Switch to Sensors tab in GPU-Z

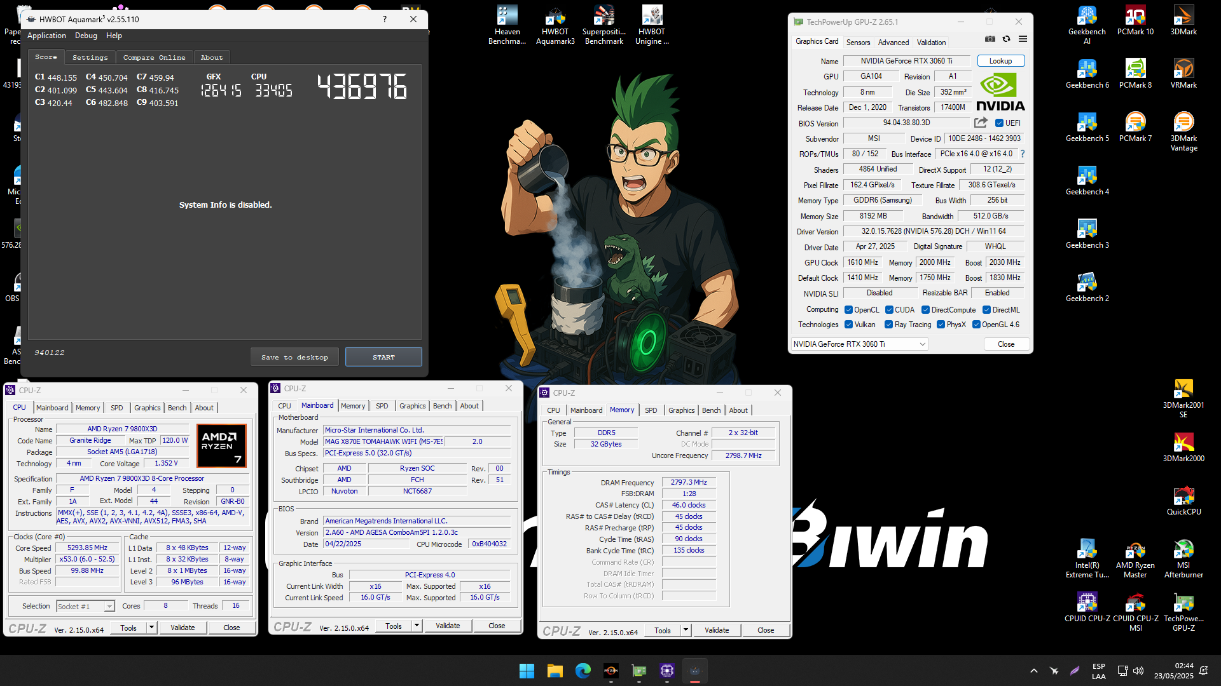858,43
